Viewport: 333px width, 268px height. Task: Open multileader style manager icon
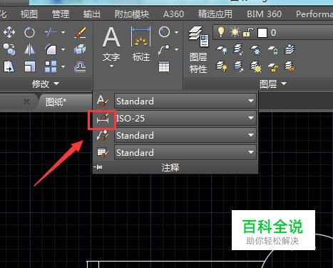tap(103, 135)
